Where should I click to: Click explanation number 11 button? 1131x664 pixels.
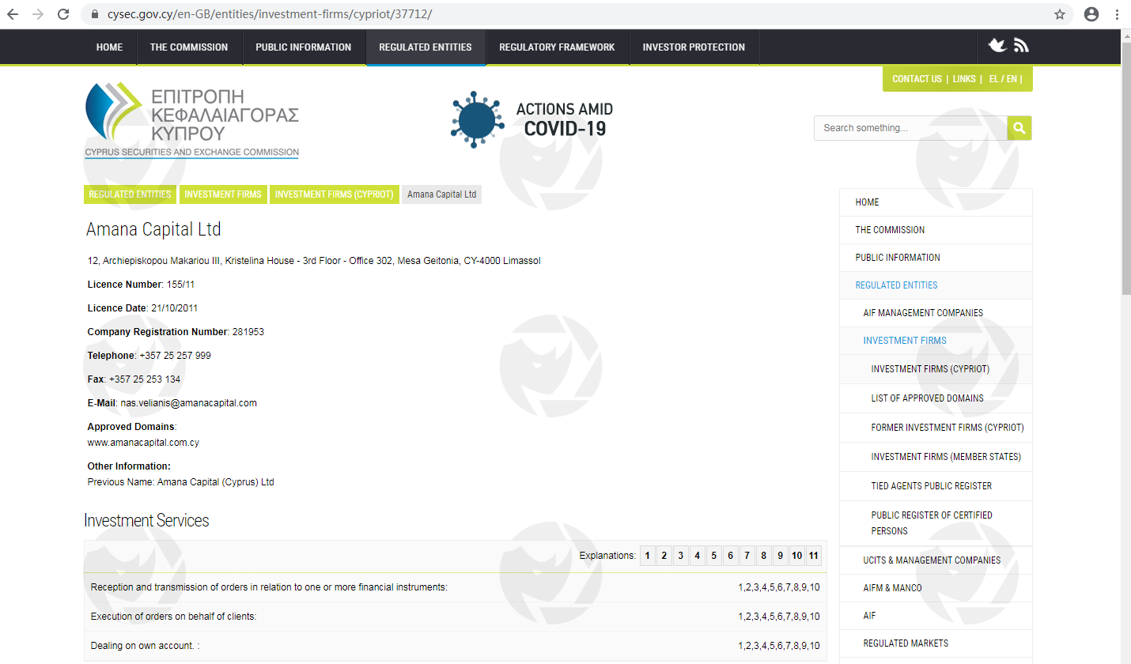point(813,556)
